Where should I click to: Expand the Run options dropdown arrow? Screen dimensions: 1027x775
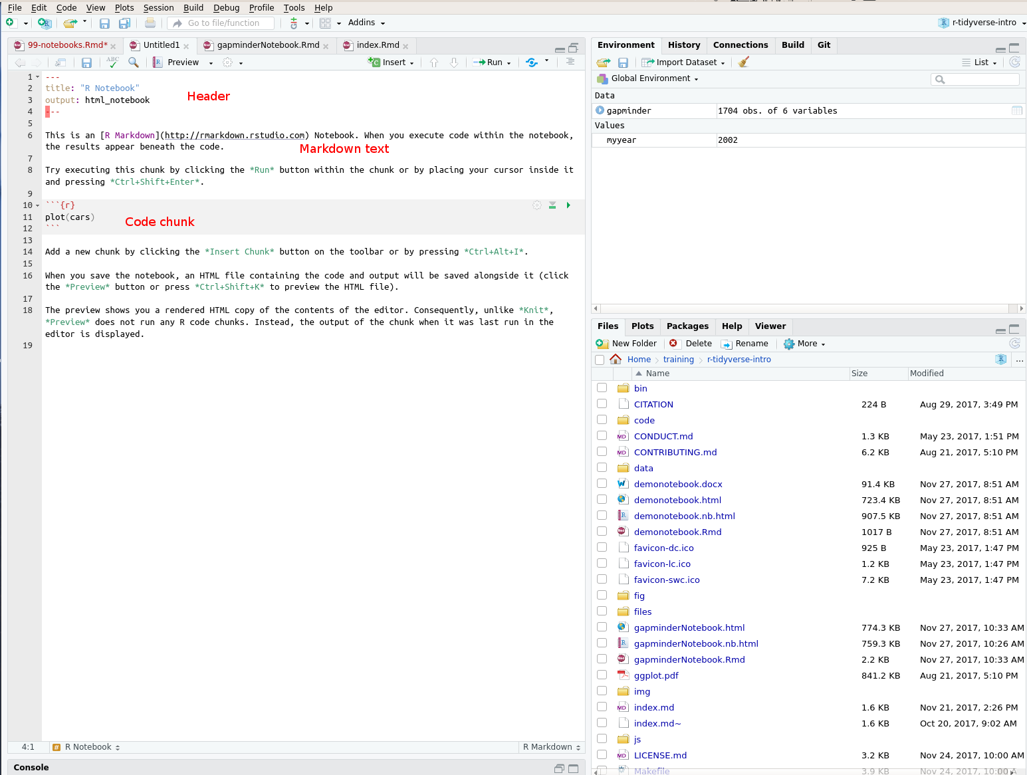pyautogui.click(x=509, y=62)
